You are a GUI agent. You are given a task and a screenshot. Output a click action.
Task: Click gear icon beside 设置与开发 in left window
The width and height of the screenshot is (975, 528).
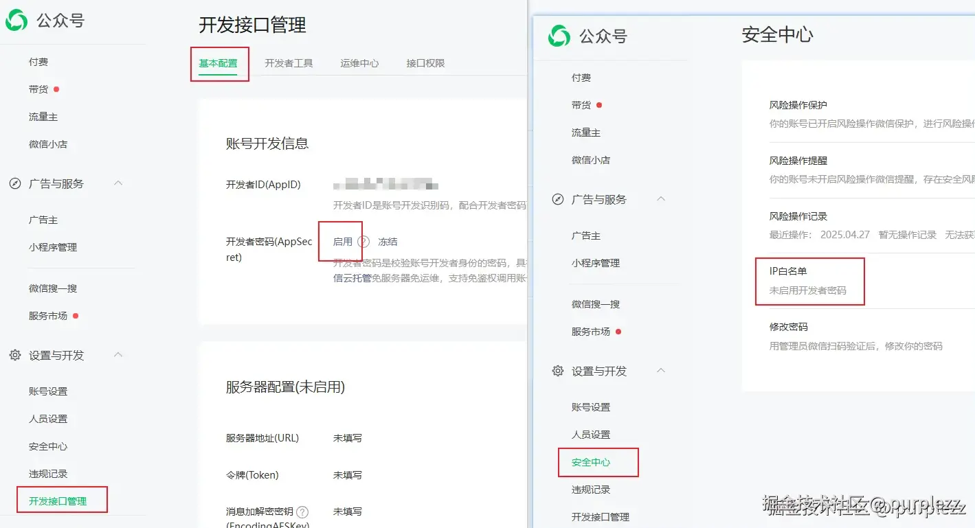pyautogui.click(x=15, y=356)
